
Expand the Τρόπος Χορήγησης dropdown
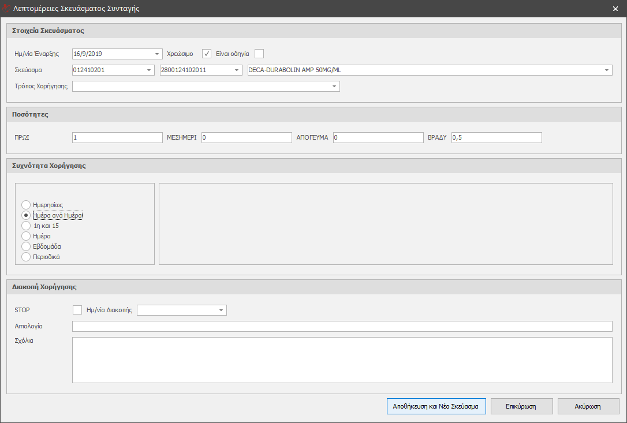(x=334, y=87)
